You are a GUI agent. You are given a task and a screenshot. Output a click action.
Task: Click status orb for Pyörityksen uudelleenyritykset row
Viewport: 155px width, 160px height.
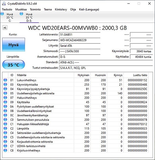click(5, 106)
